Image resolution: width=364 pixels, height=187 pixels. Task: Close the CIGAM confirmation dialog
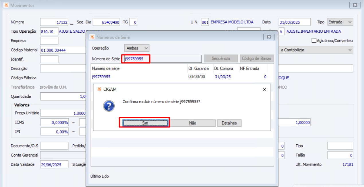point(265,89)
